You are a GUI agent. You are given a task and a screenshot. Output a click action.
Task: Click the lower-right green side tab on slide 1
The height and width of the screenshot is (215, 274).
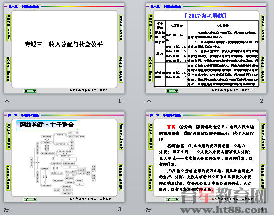[x=121, y=69]
